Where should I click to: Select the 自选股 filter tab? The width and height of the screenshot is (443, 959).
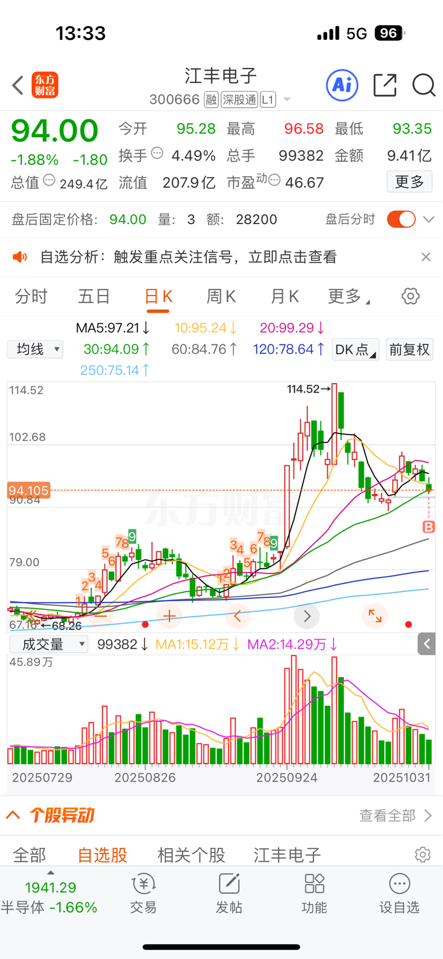pos(103,855)
